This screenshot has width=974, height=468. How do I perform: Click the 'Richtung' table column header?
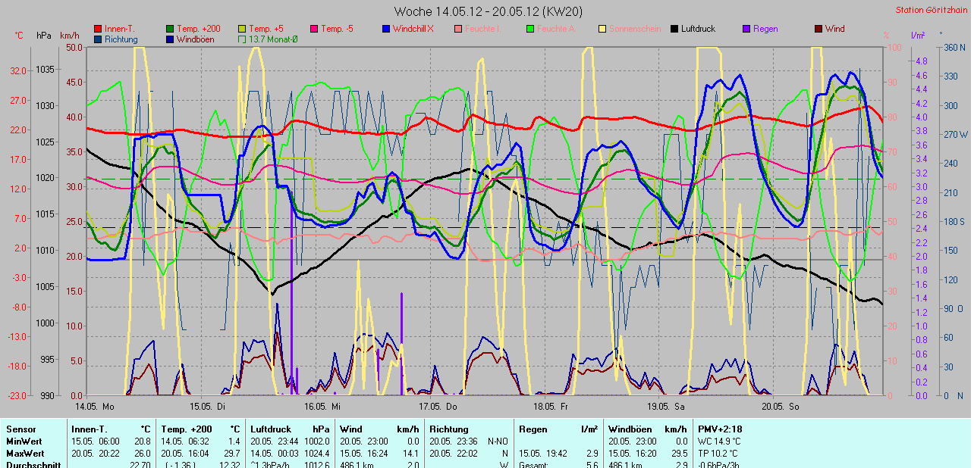tap(449, 429)
